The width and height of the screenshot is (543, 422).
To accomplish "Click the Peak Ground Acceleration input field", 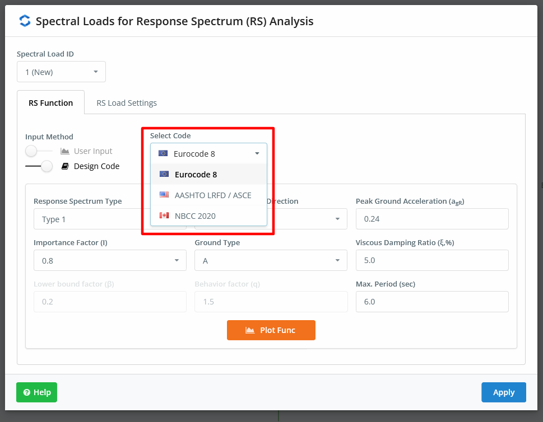I will [x=432, y=219].
